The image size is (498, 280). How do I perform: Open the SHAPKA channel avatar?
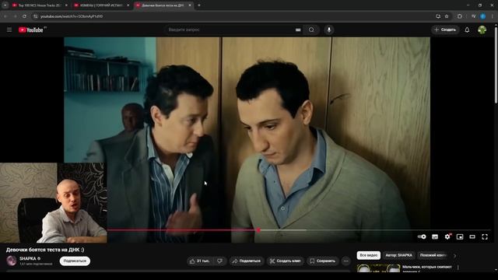(12, 261)
